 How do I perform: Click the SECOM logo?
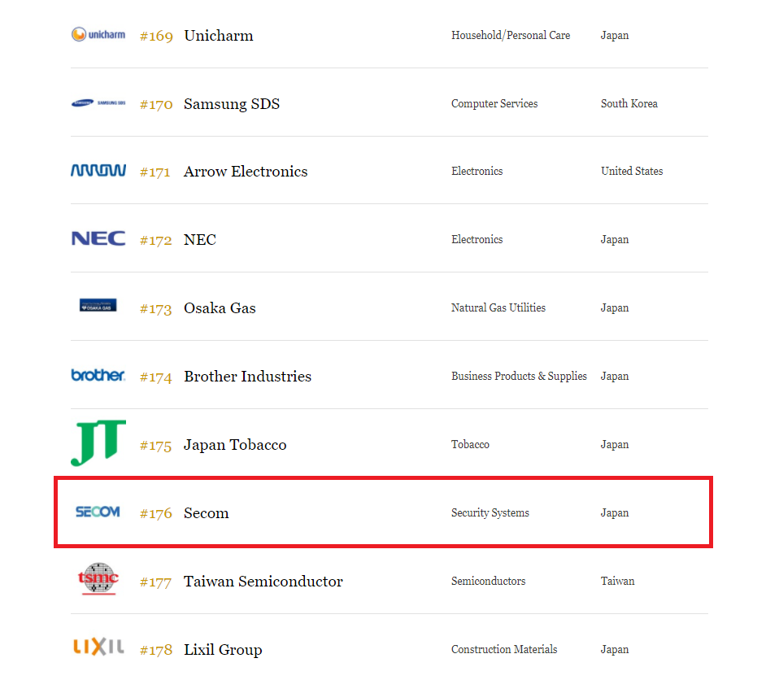click(x=98, y=512)
